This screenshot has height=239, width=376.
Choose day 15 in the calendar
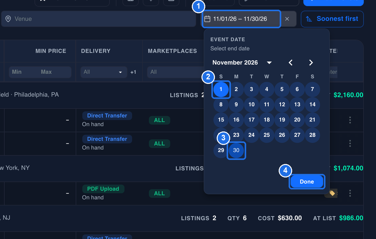(221, 120)
